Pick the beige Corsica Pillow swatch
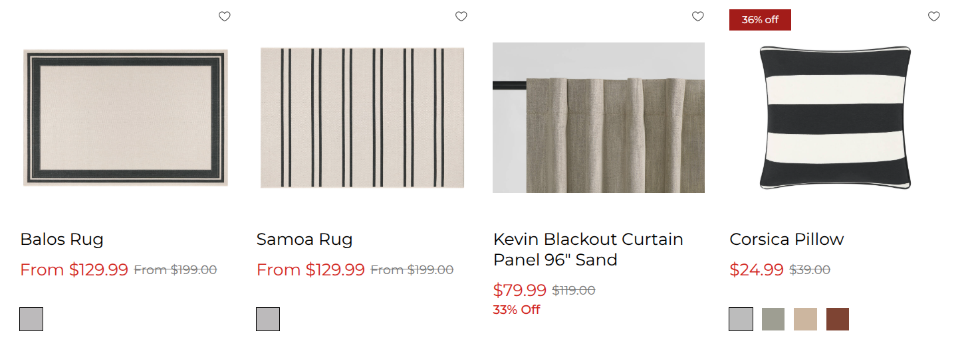The width and height of the screenshot is (970, 361). (x=805, y=319)
